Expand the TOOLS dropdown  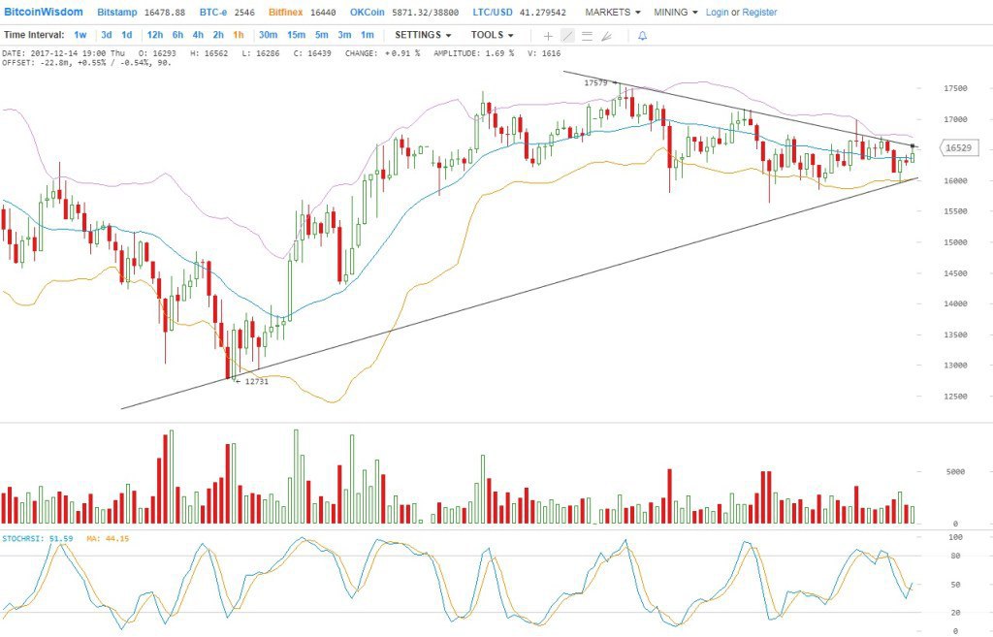pyautogui.click(x=492, y=35)
